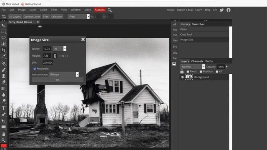Close the Image Size dialog
This screenshot has height=150, width=267.
coord(83,40)
